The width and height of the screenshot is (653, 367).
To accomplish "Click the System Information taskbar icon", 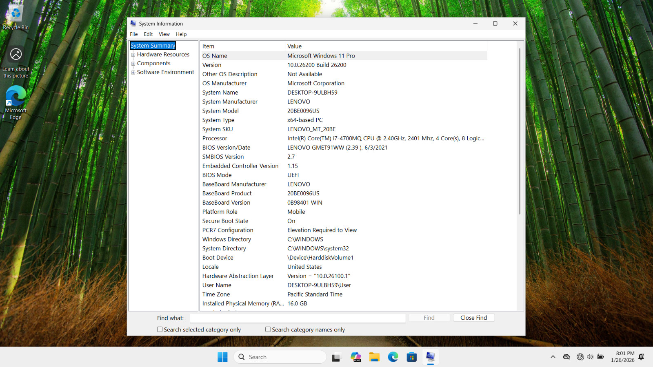I will (431, 357).
